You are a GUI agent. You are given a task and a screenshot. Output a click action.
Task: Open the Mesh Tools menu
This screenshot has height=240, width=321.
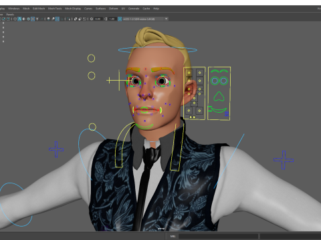[x=55, y=9]
